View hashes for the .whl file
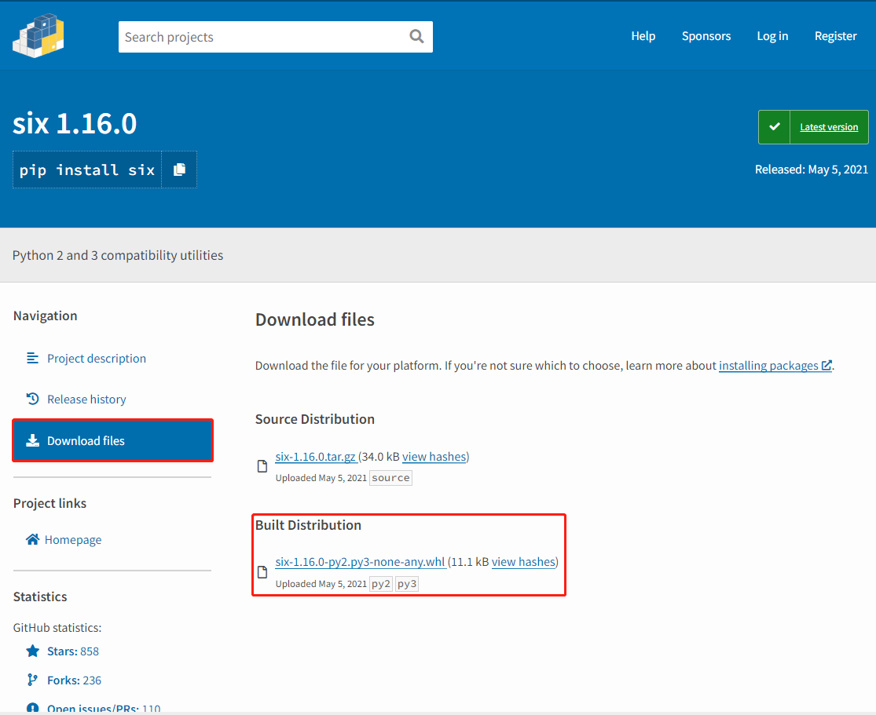 523,562
